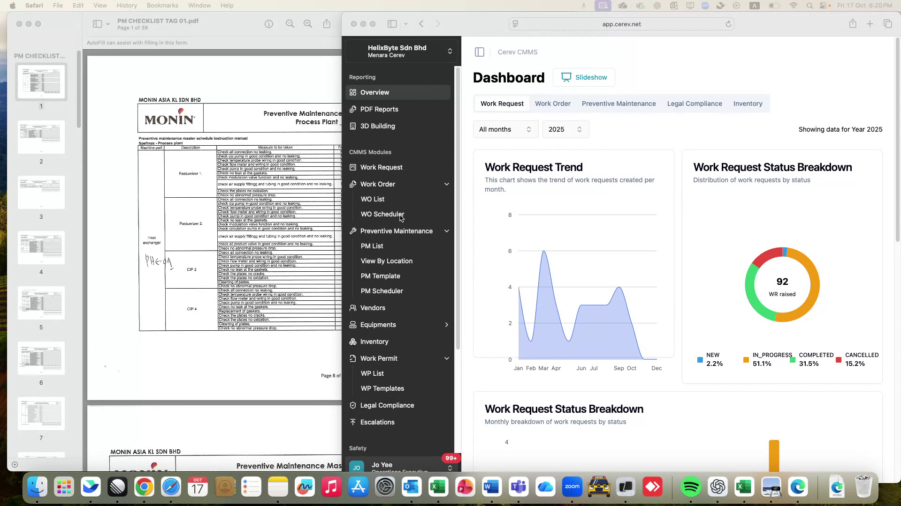Open the HelixByte Sdn Bhd company switcher
Screen dimensions: 901x506
[401, 51]
